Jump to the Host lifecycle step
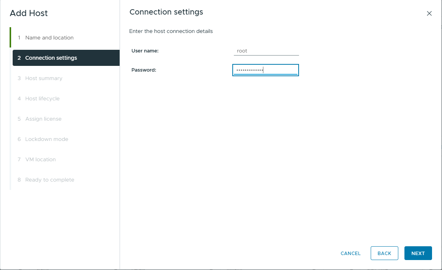The width and height of the screenshot is (442, 270). pos(42,98)
